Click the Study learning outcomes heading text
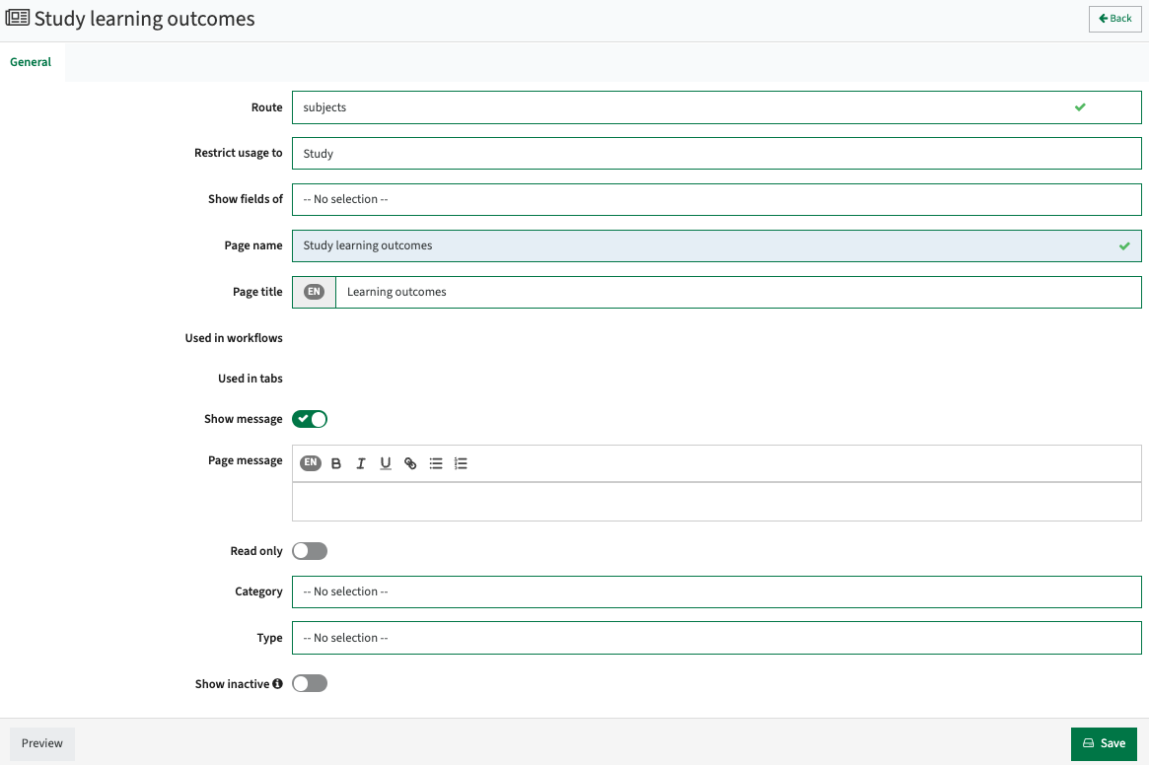The height and width of the screenshot is (765, 1149). click(x=144, y=19)
